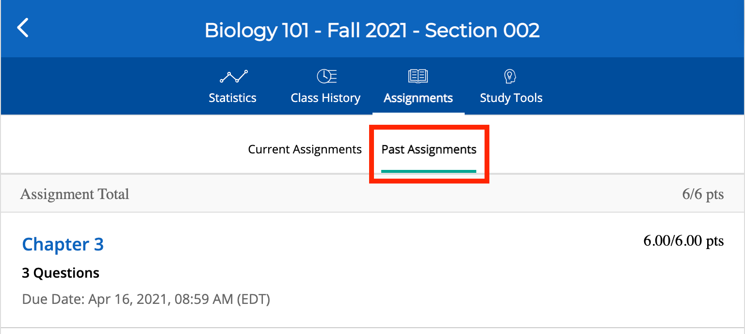Viewport: 745px width, 334px height.
Task: Click the Assignments open-book icon
Action: [418, 76]
